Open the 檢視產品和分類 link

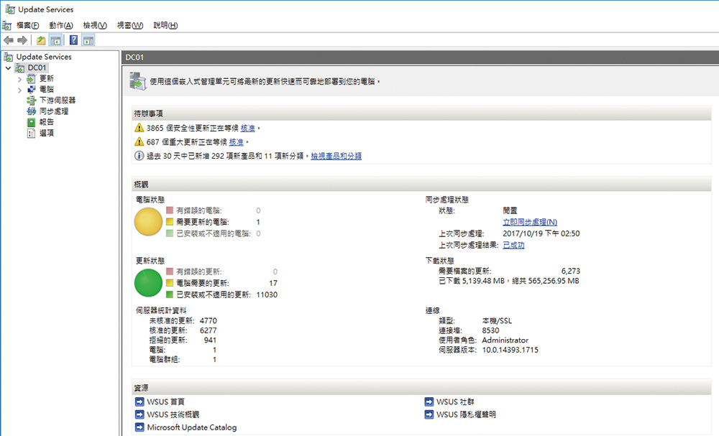[x=336, y=156]
